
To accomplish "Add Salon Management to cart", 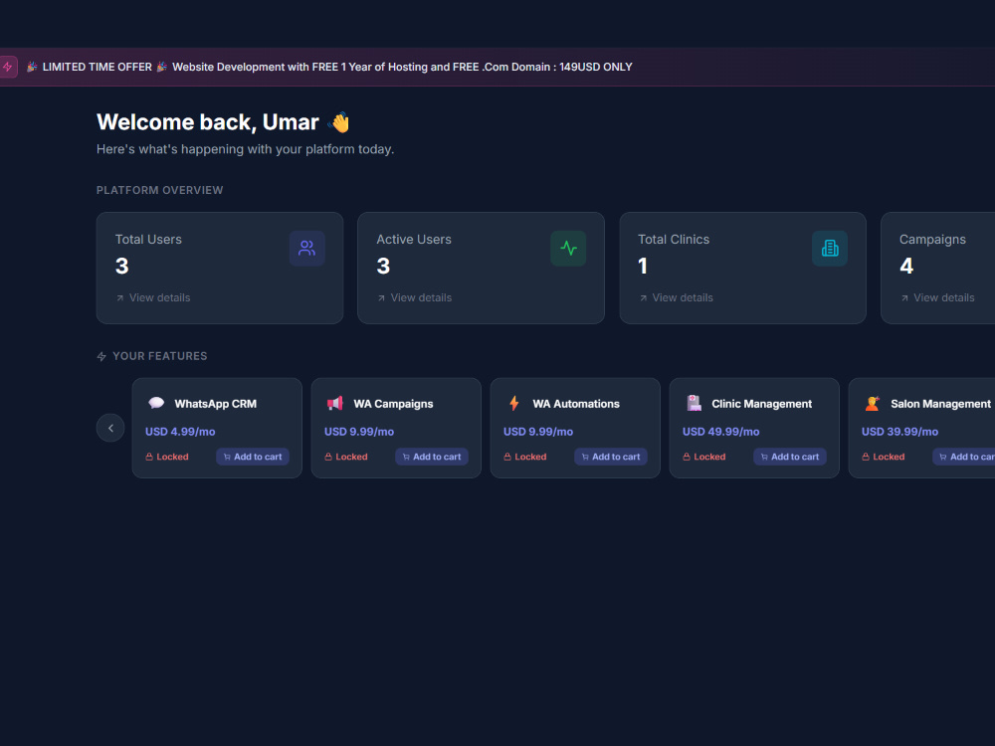I will click(x=964, y=457).
